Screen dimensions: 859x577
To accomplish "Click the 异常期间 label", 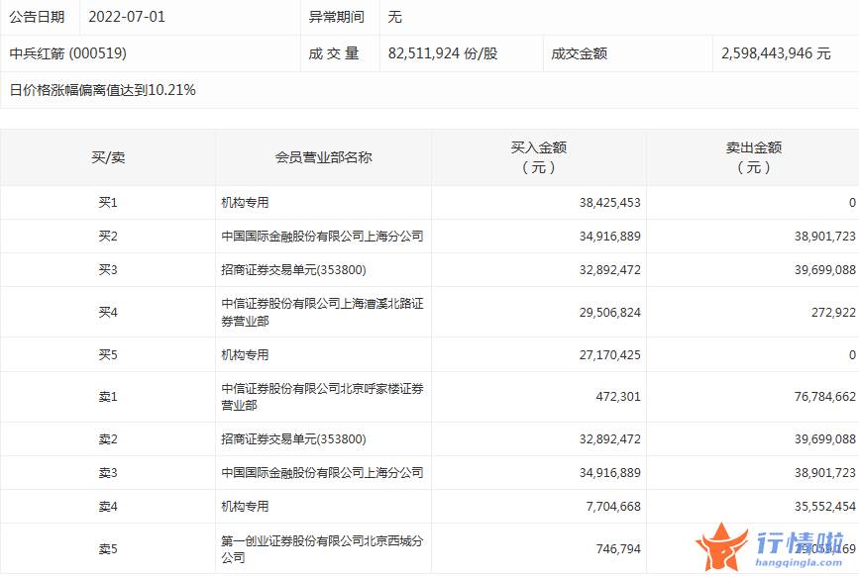I will (x=337, y=17).
